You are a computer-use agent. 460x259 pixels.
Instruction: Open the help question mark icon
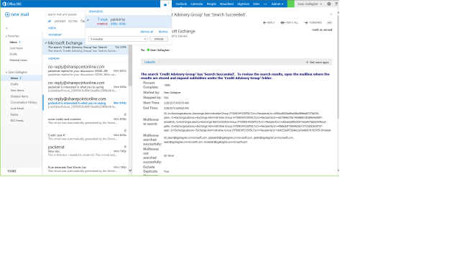coord(336,4)
